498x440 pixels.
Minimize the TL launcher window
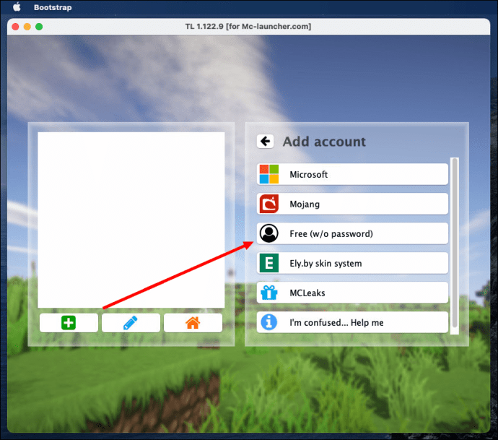(27, 27)
